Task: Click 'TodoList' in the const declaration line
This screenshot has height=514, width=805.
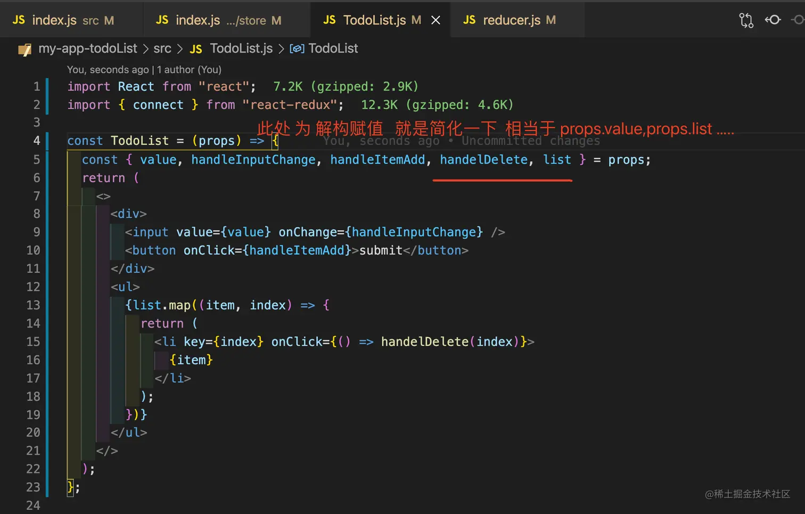Action: tap(139, 141)
